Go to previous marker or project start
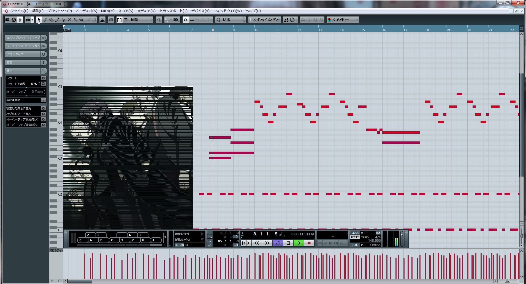The image size is (526, 284). tap(244, 243)
